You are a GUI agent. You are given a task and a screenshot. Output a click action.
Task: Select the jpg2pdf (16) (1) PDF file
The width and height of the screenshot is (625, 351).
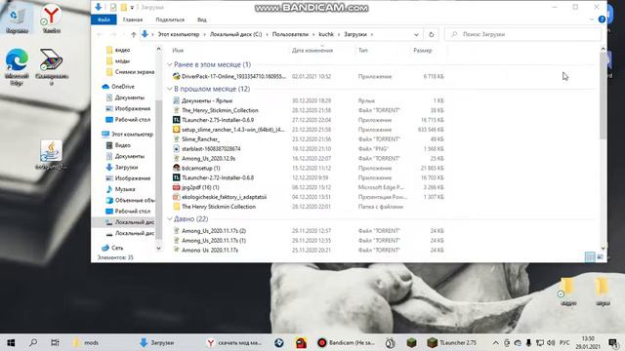[x=200, y=187]
